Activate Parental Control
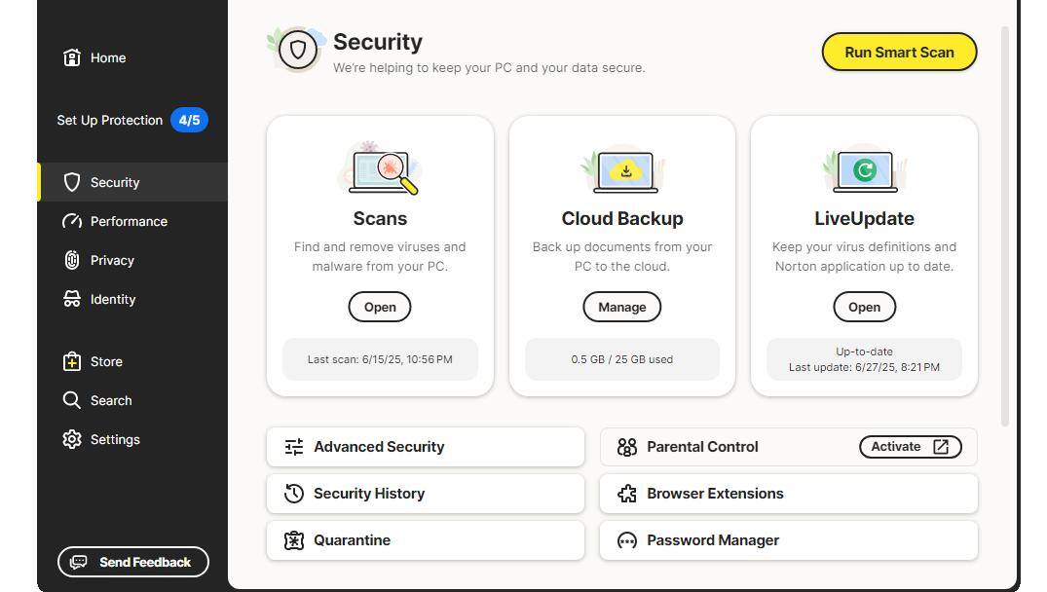This screenshot has height=592, width=1047. coord(910,447)
